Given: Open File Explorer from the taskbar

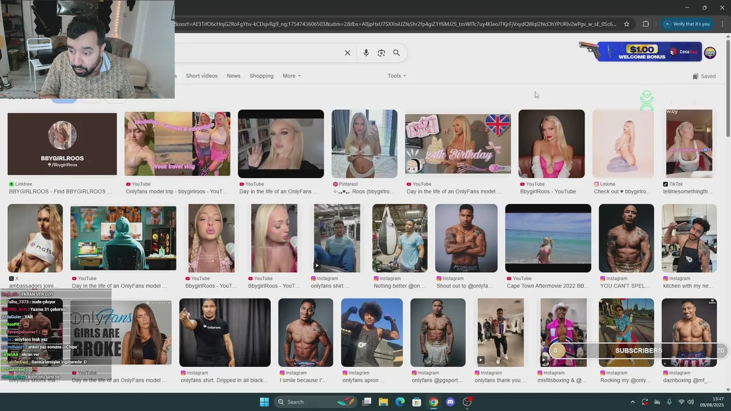Looking at the screenshot, I should [x=383, y=402].
